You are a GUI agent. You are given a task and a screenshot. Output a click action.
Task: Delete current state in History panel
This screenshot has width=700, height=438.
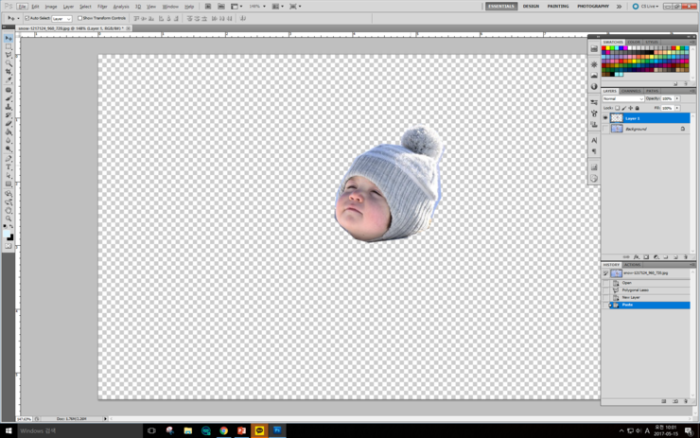pyautogui.click(x=685, y=401)
